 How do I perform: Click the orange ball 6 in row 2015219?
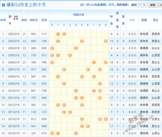point(88,126)
